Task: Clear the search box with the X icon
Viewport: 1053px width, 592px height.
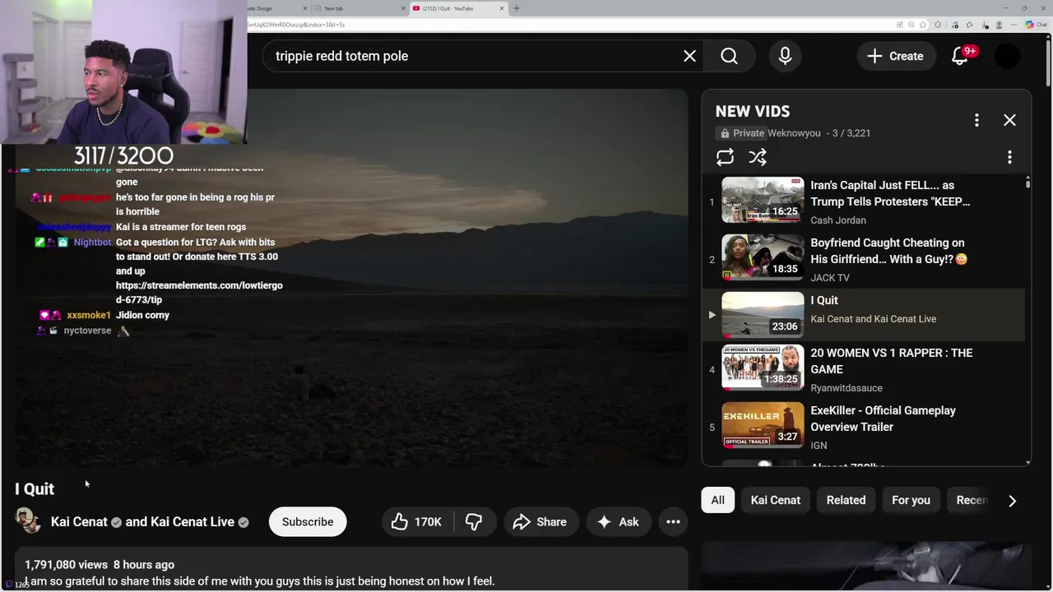Action: (x=689, y=56)
